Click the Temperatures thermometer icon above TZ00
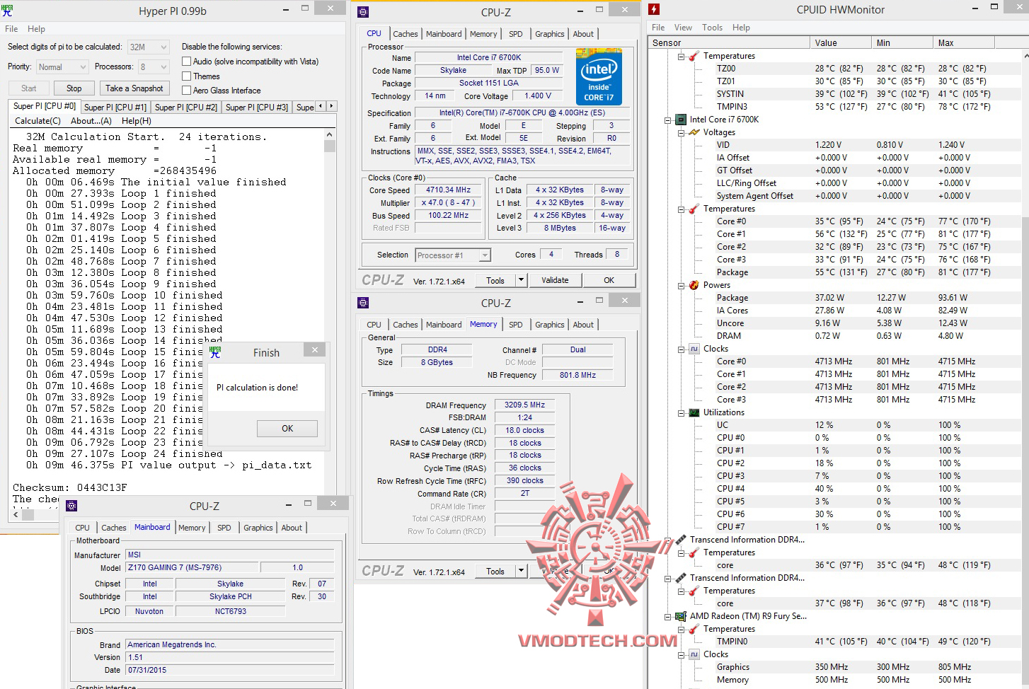Screen dimensions: 1029x689 click(694, 56)
